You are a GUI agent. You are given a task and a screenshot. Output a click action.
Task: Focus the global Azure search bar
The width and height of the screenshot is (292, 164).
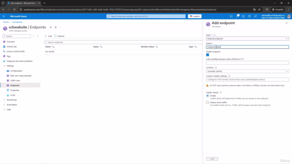pos(146,16)
